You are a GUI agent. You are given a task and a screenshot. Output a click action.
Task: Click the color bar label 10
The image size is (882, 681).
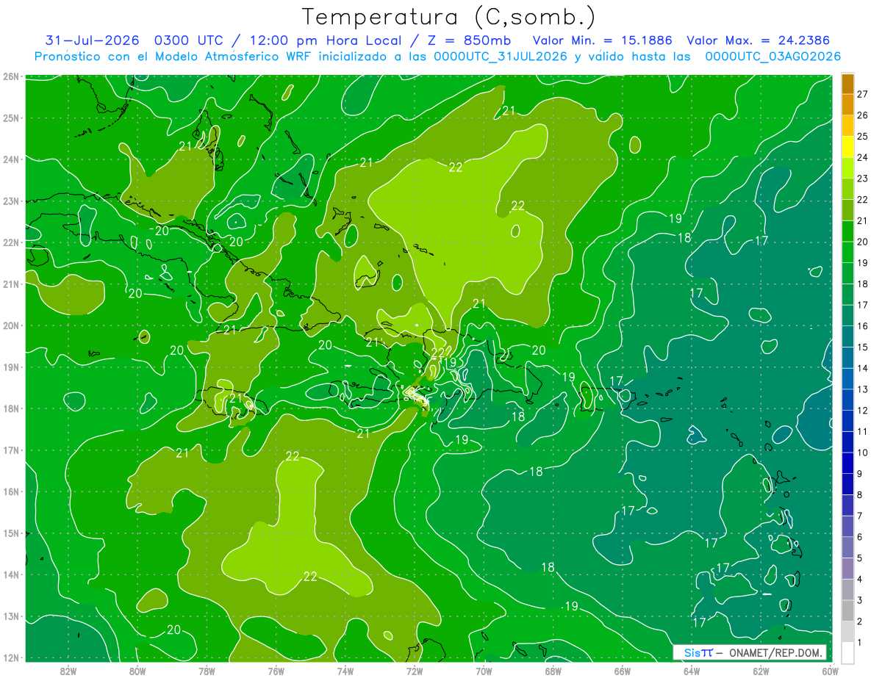pos(862,453)
